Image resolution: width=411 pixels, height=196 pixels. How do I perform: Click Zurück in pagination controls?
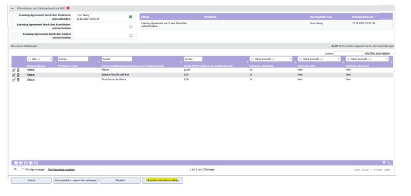[365, 170]
